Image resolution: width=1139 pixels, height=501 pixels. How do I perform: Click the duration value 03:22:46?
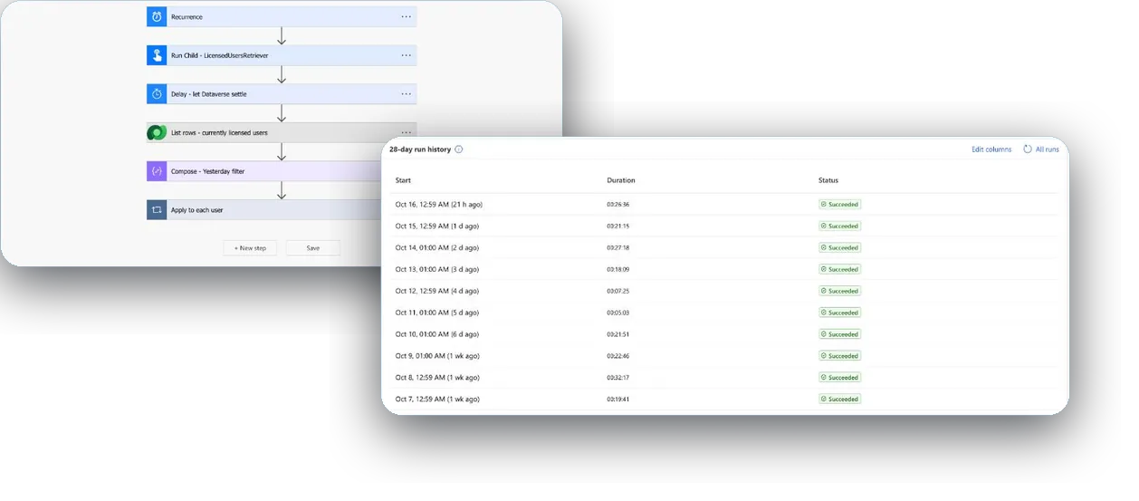pos(618,356)
